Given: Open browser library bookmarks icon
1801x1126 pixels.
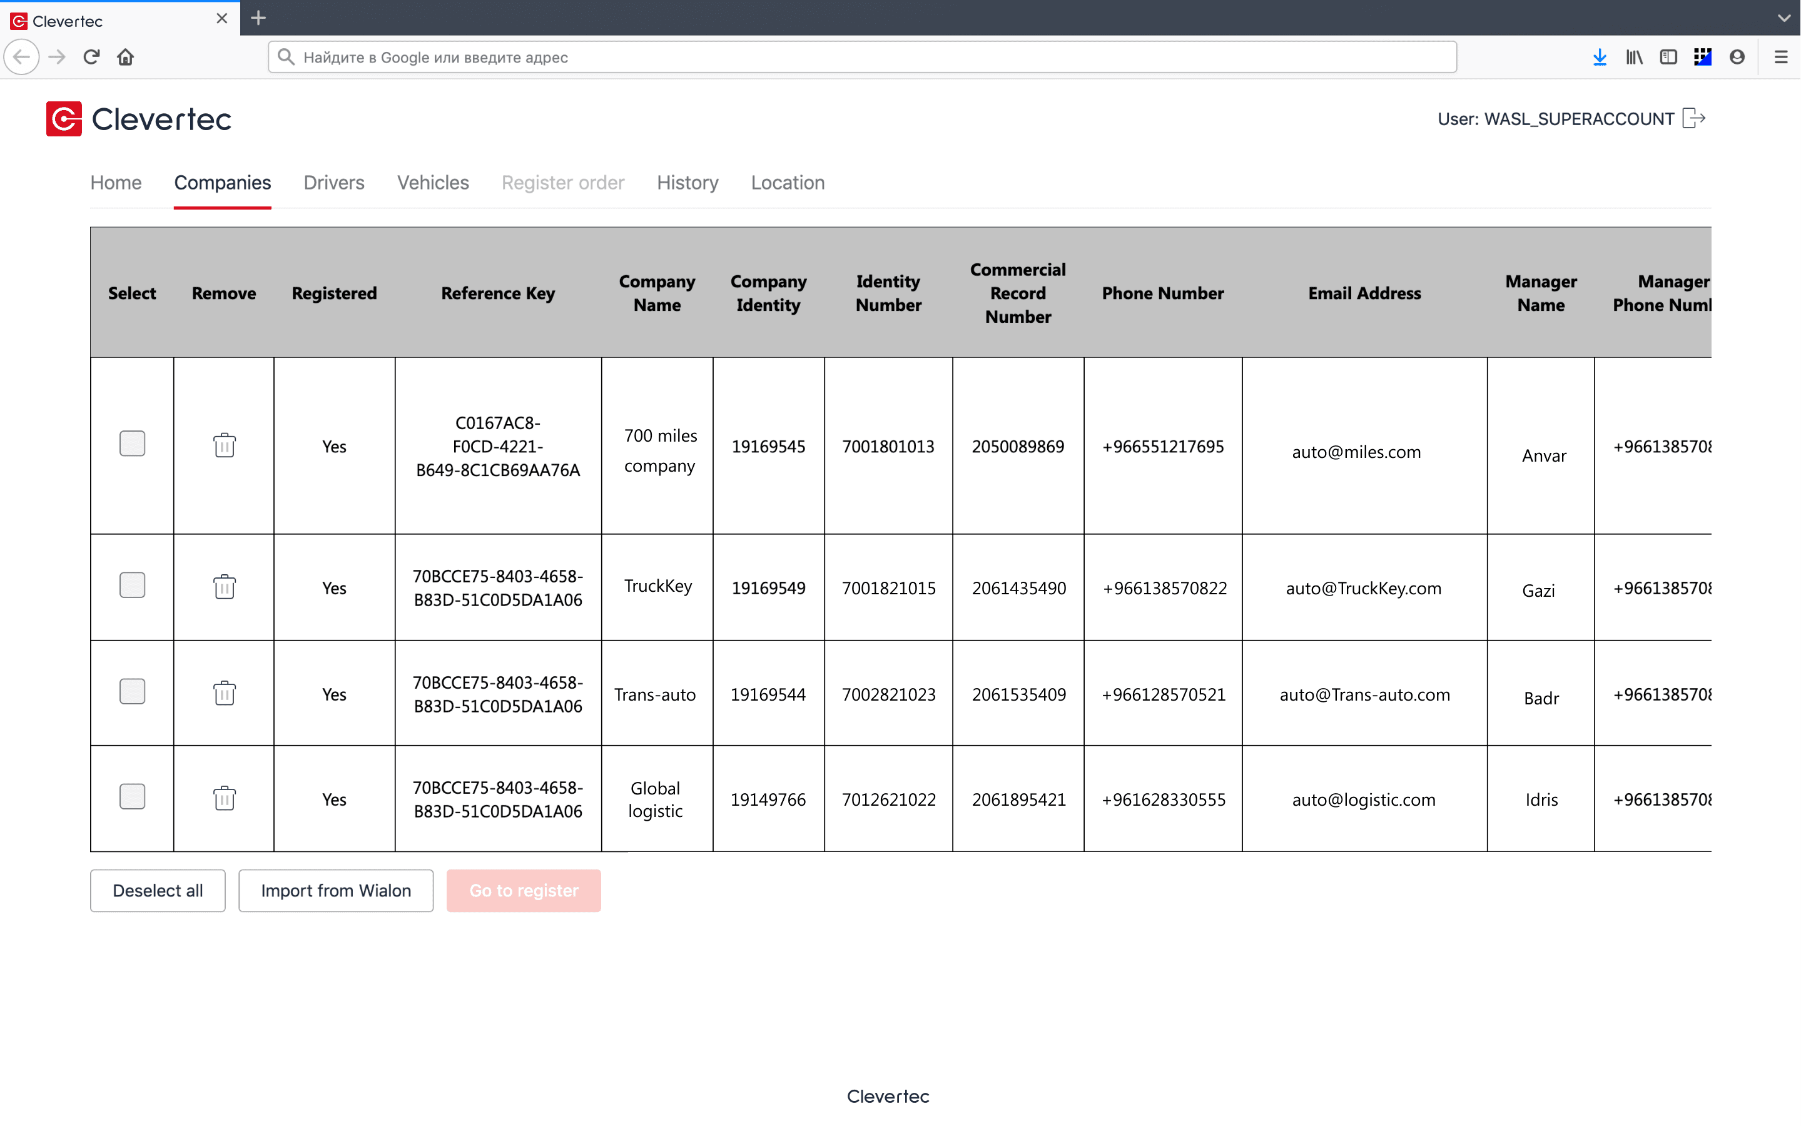Looking at the screenshot, I should [x=1633, y=58].
